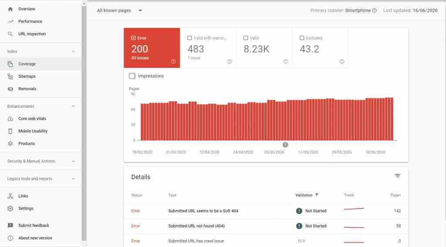
Task: Open the Details table filter icon
Action: pos(398,176)
